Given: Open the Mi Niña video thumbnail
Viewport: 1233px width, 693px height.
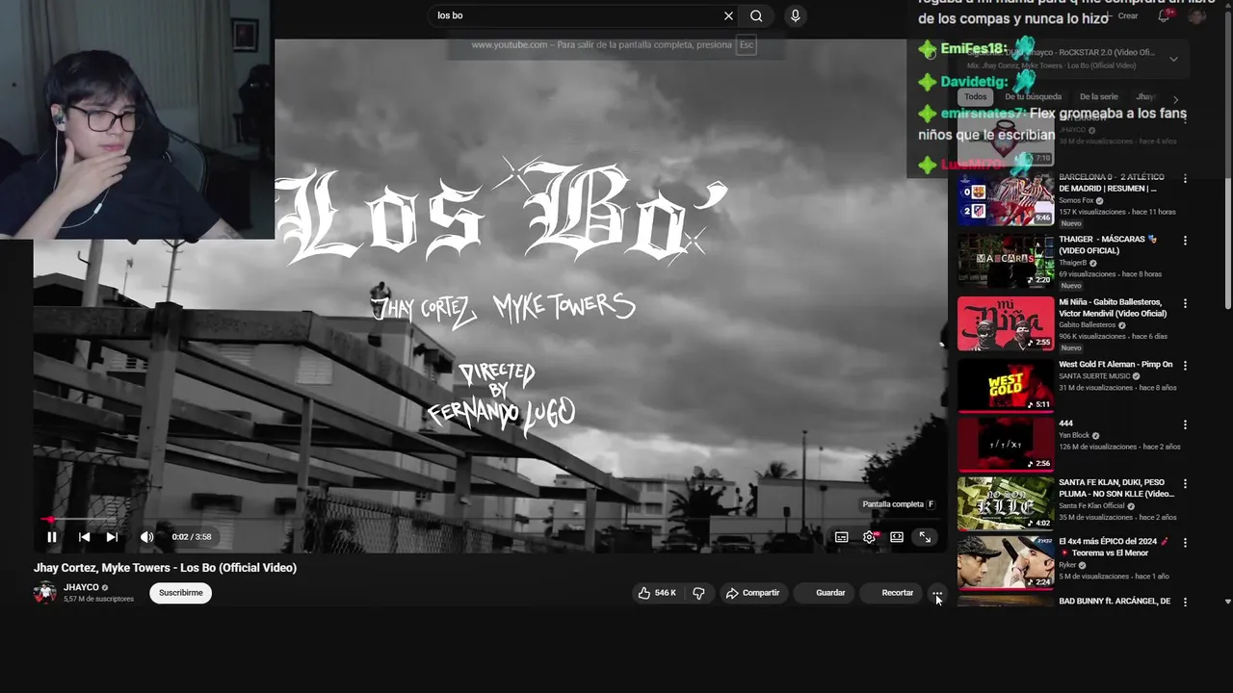Looking at the screenshot, I should [1006, 323].
